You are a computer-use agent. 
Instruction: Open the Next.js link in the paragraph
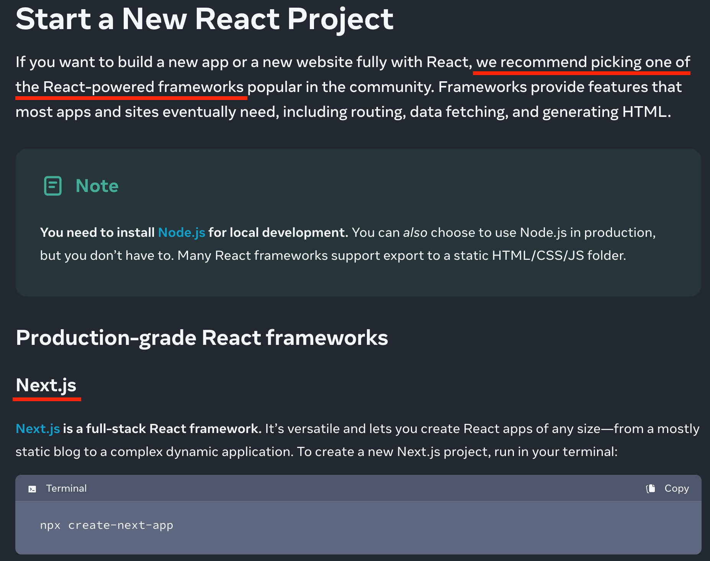(x=38, y=429)
